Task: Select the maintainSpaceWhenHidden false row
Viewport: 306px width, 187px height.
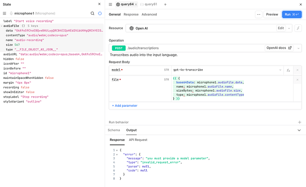Action: click(28, 78)
